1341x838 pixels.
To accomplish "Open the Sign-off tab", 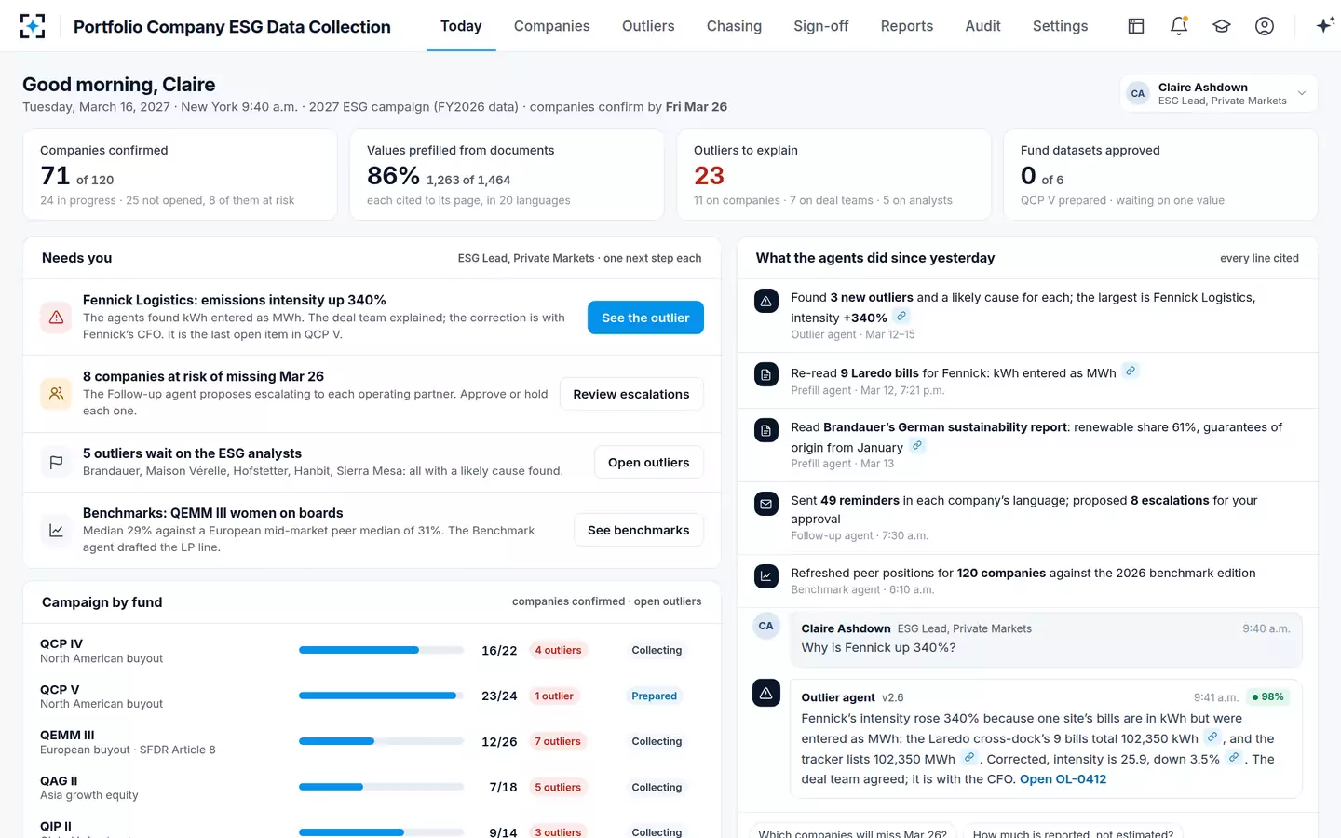I will click(820, 26).
